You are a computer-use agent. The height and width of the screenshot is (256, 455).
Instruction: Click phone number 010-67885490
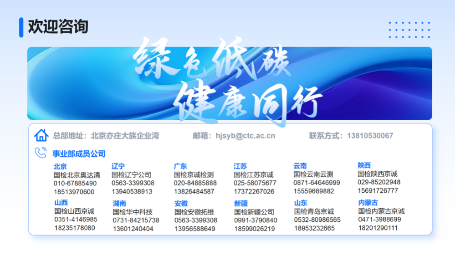point(75,184)
